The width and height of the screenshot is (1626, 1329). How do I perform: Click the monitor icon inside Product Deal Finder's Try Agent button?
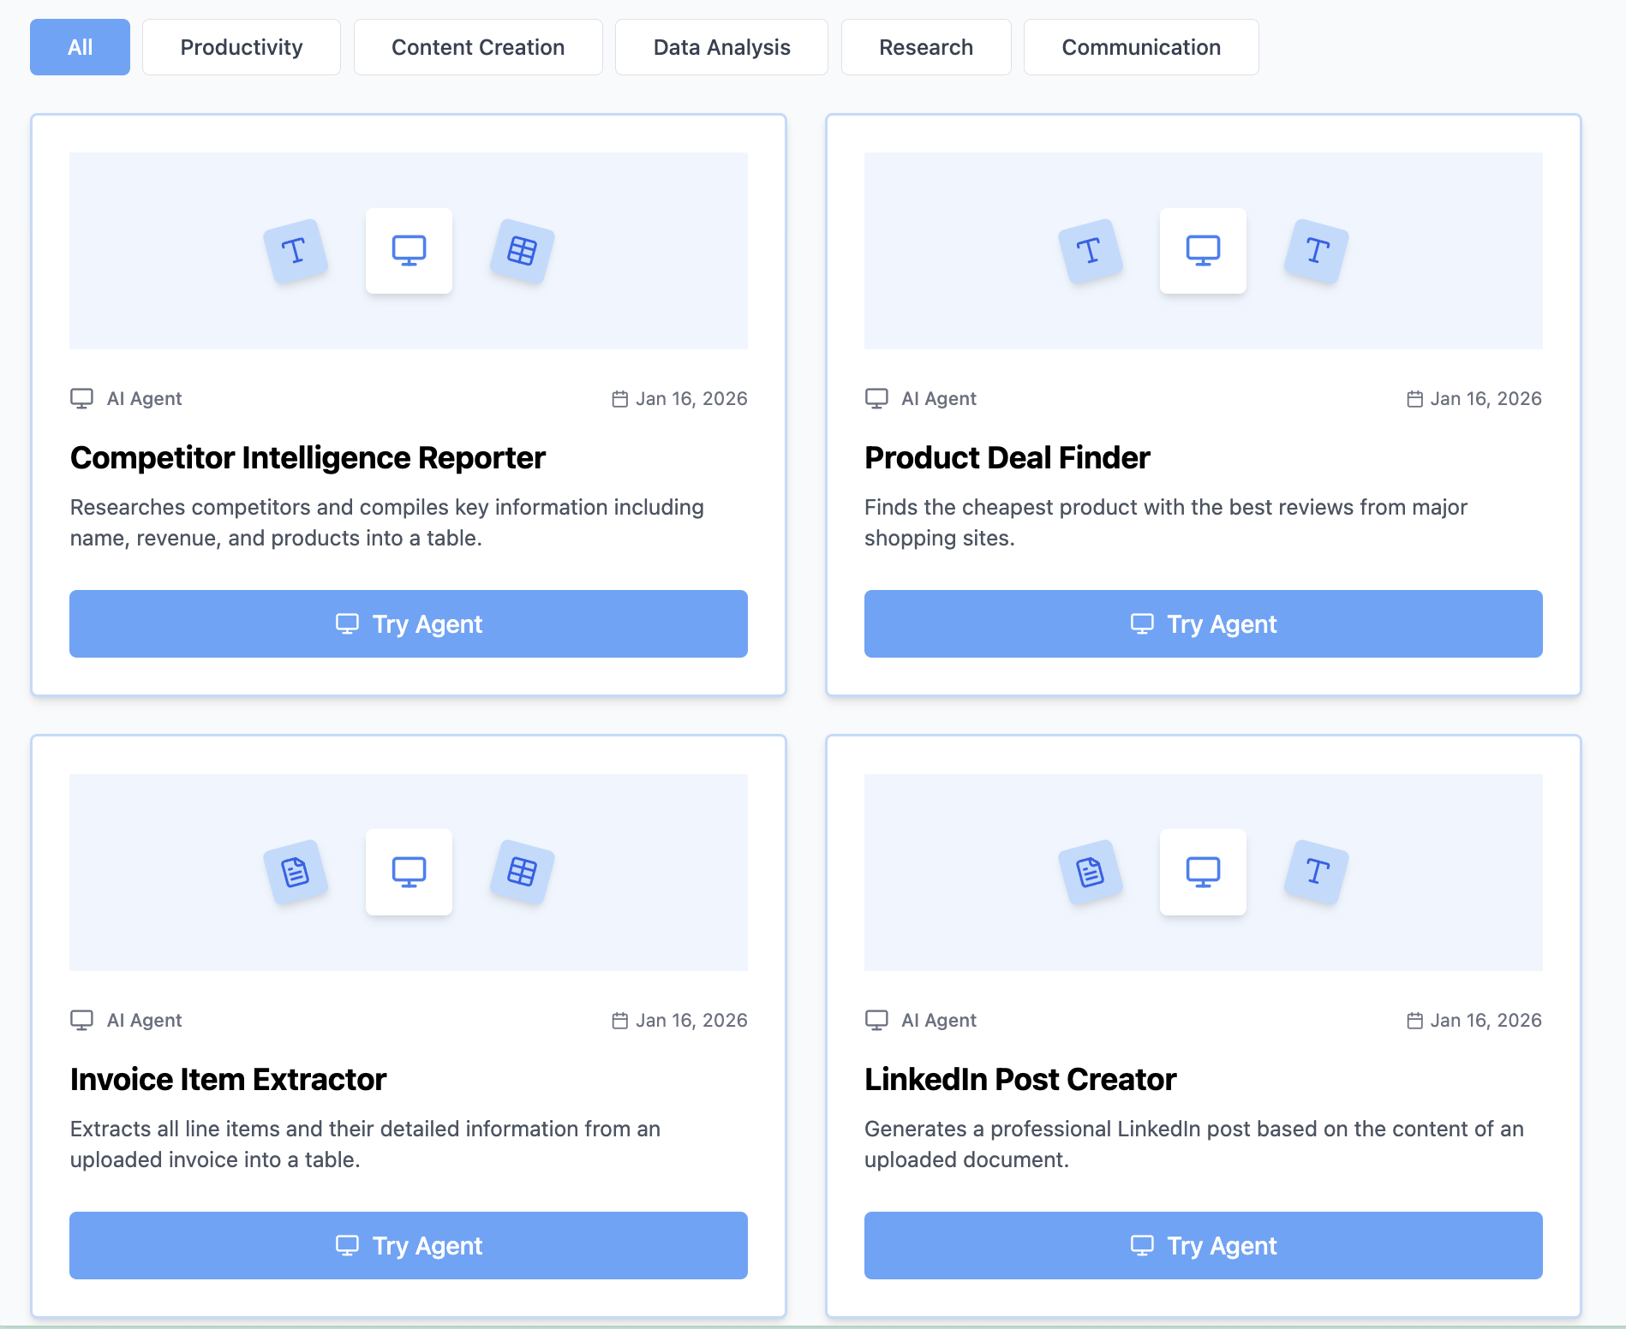pos(1142,624)
